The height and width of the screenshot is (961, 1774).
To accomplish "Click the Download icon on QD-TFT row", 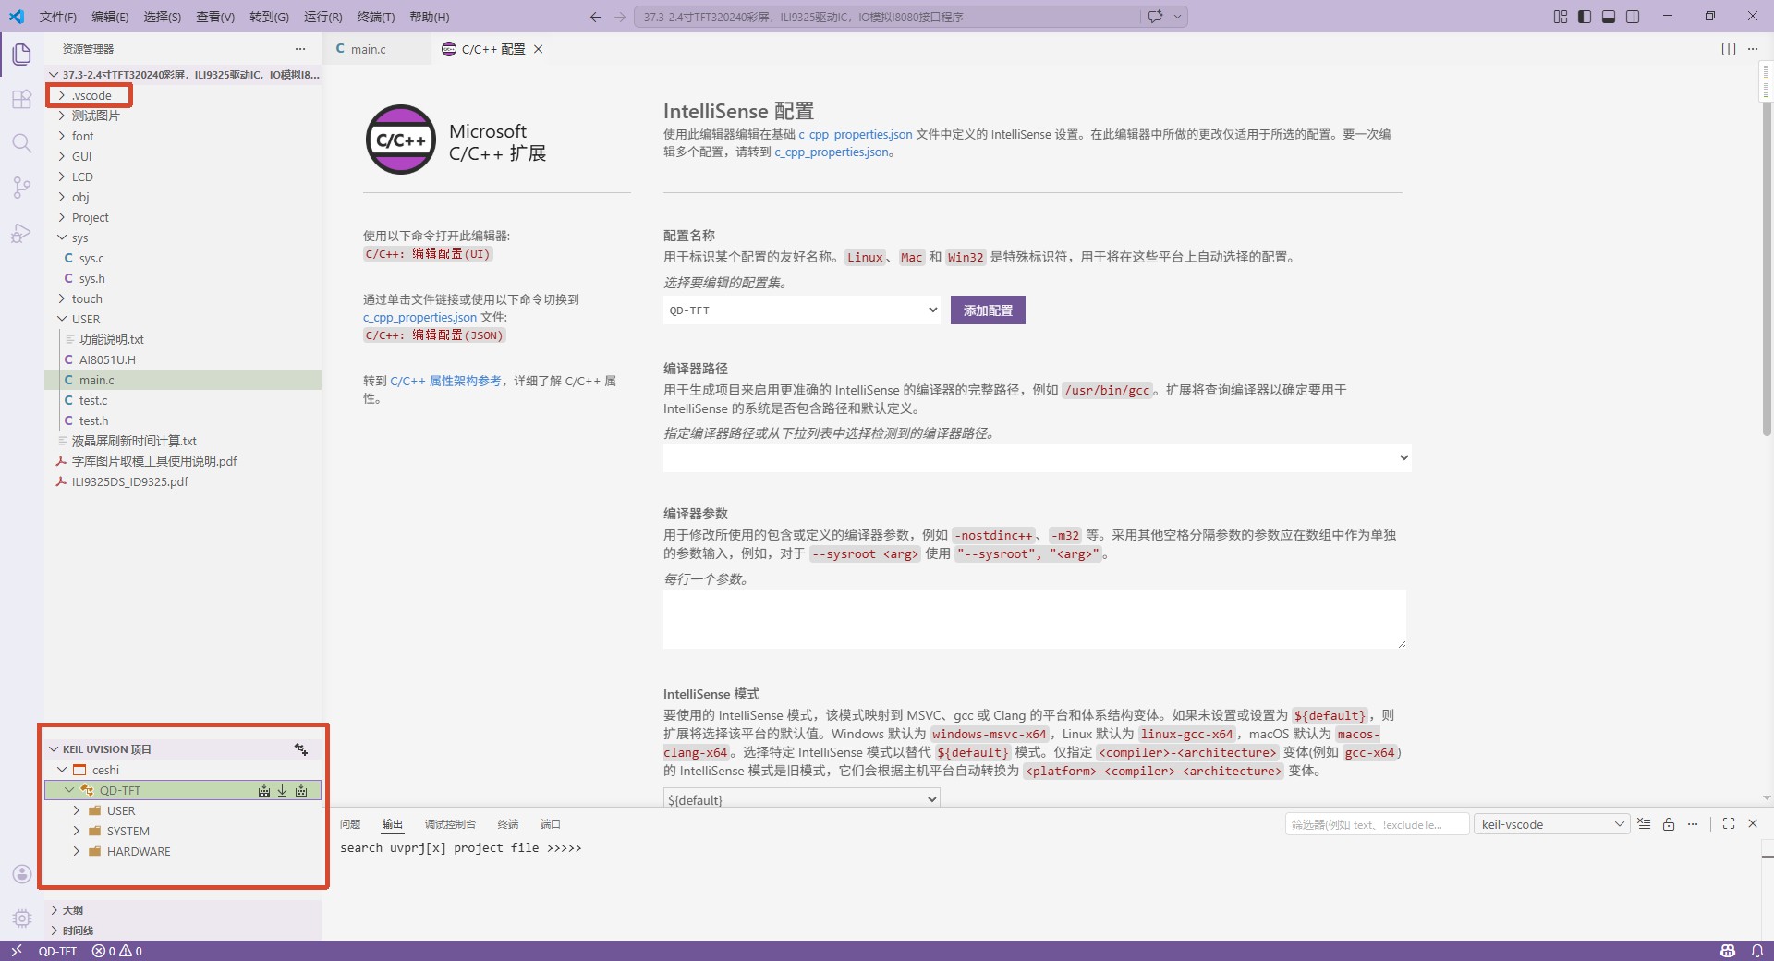I will tap(283, 790).
